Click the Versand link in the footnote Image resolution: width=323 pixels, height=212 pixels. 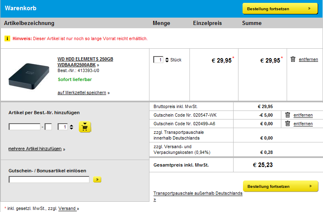(x=67, y=208)
